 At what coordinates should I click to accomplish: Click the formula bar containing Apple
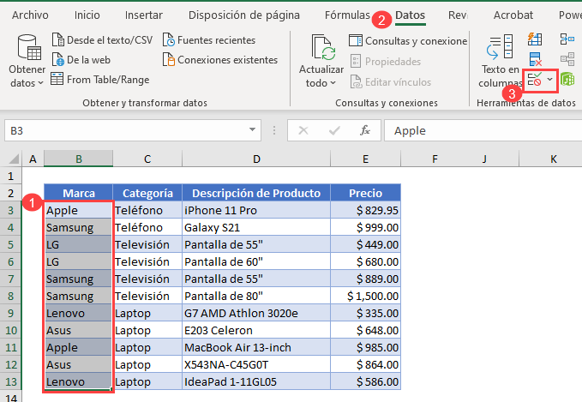pos(483,130)
